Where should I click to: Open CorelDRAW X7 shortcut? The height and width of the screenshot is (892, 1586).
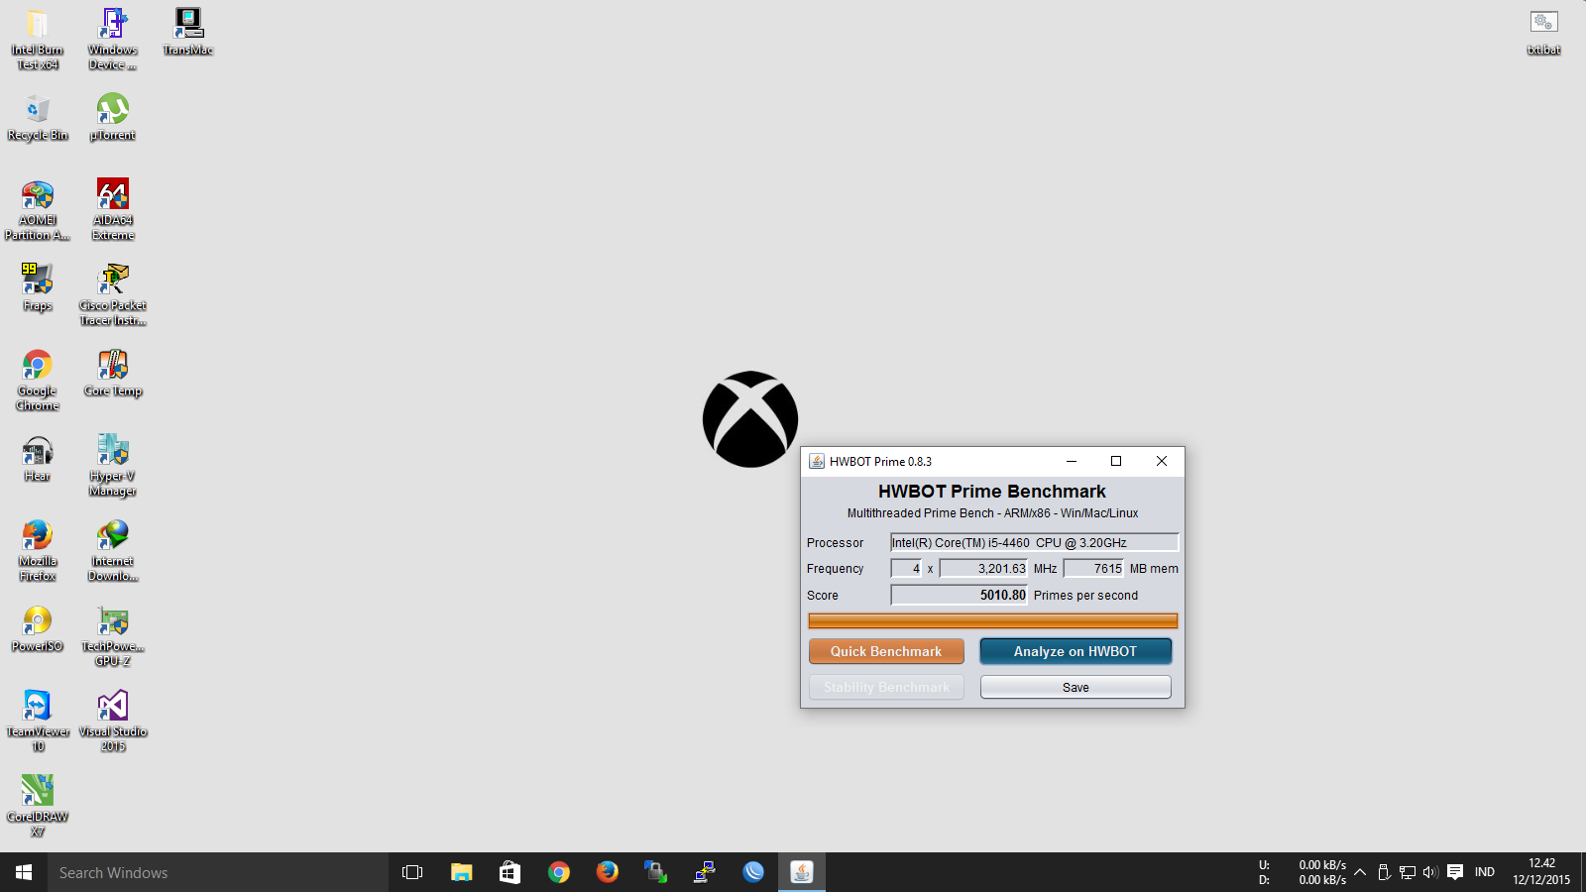click(x=38, y=807)
